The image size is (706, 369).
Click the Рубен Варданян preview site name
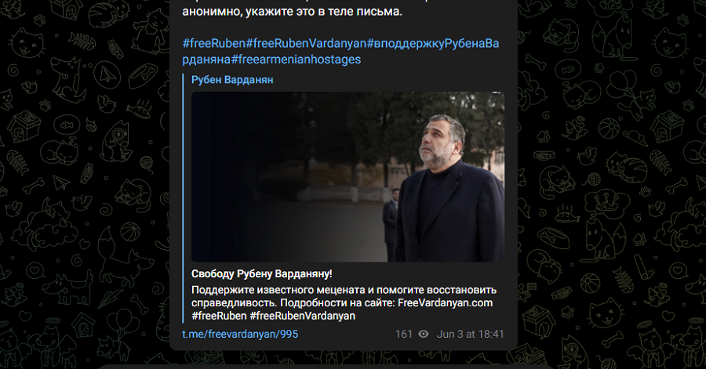pos(232,80)
